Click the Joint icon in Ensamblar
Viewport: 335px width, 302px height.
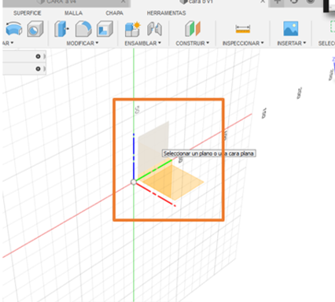pos(154,29)
